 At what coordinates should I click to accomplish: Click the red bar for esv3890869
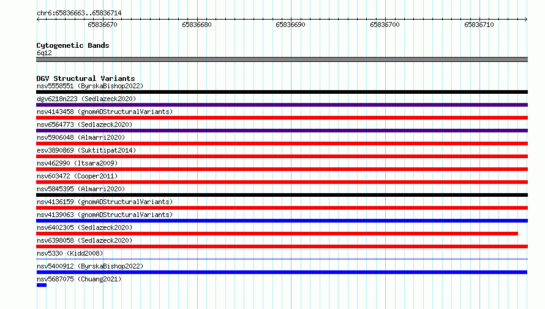tap(282, 156)
